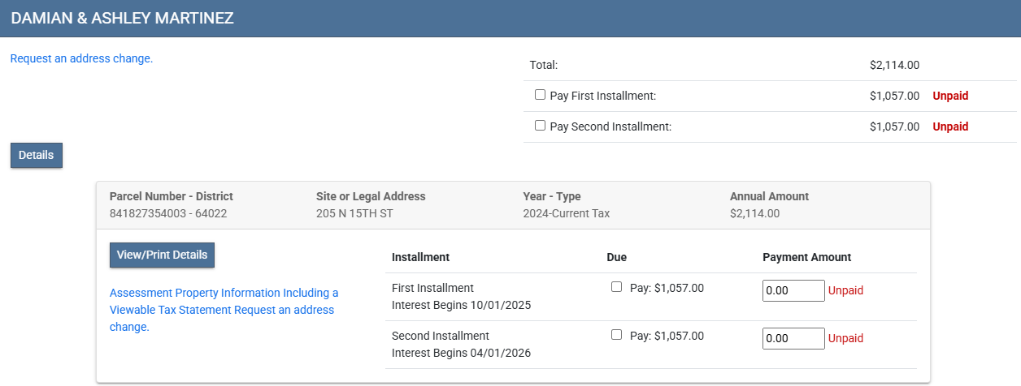Click the Damian & Ashley Martinez header title
The width and height of the screenshot is (1021, 386).
click(x=122, y=18)
